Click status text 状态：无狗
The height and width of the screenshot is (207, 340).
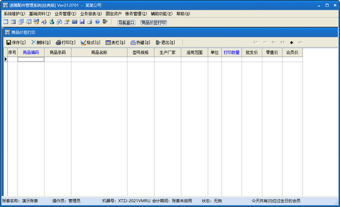pyautogui.click(x=211, y=201)
